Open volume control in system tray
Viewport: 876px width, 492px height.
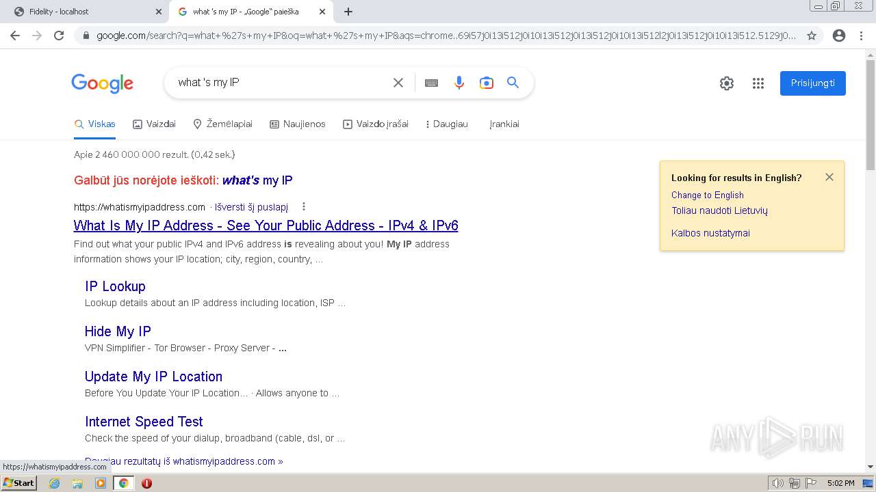click(777, 483)
